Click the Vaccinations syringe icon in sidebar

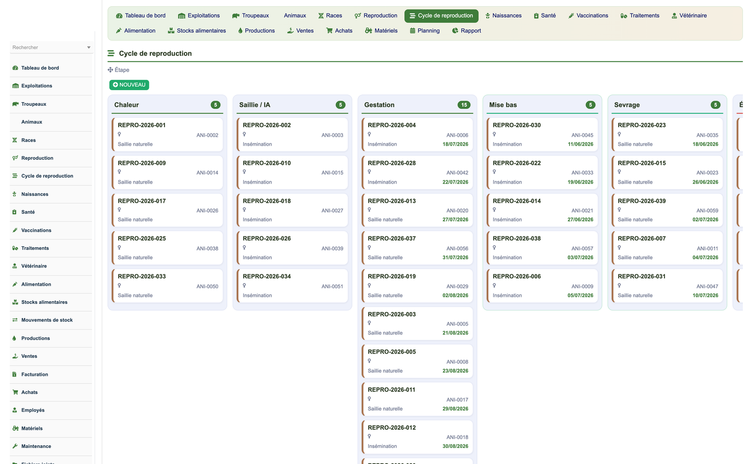(15, 230)
